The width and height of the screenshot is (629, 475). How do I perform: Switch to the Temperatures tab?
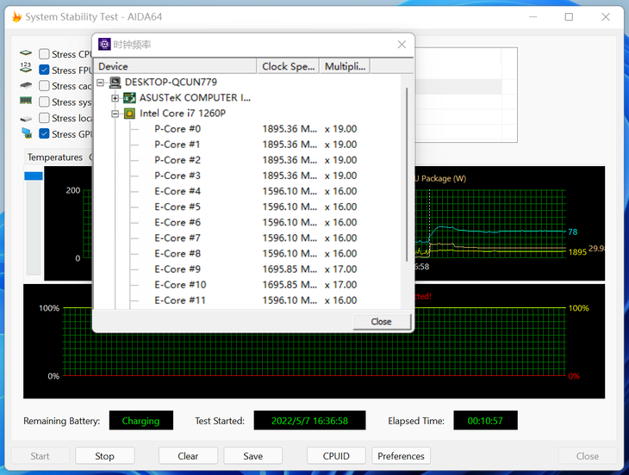pyautogui.click(x=54, y=157)
